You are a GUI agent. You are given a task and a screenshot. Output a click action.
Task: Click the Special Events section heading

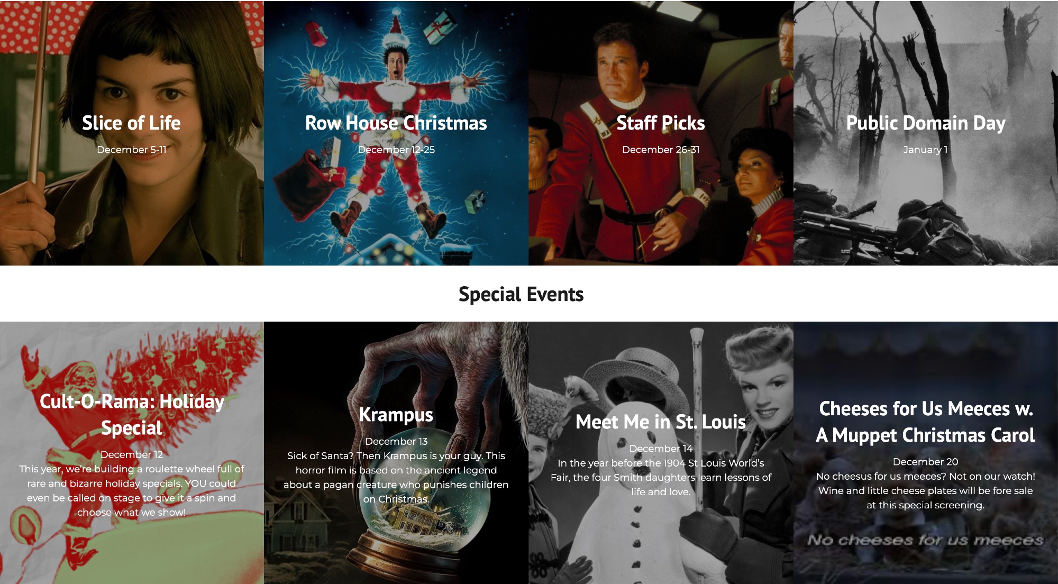pos(521,294)
